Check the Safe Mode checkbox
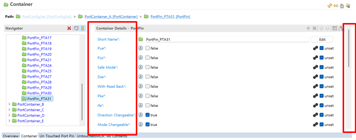 click(148, 67)
